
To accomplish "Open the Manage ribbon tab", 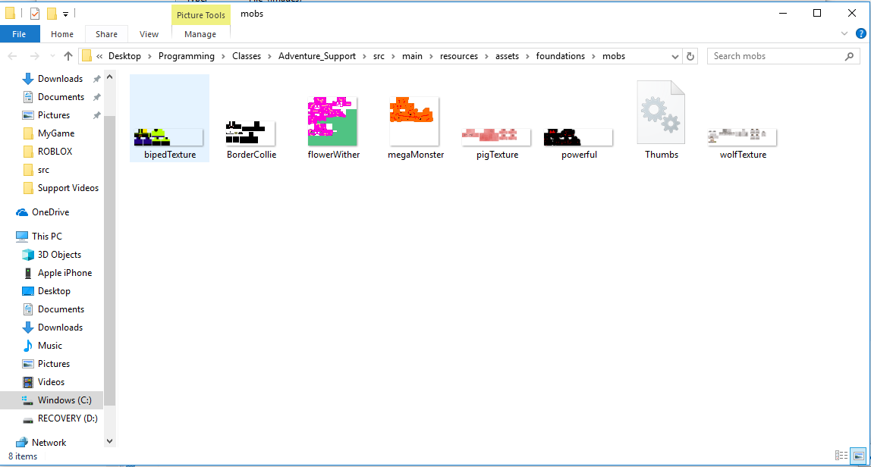I will pos(200,34).
